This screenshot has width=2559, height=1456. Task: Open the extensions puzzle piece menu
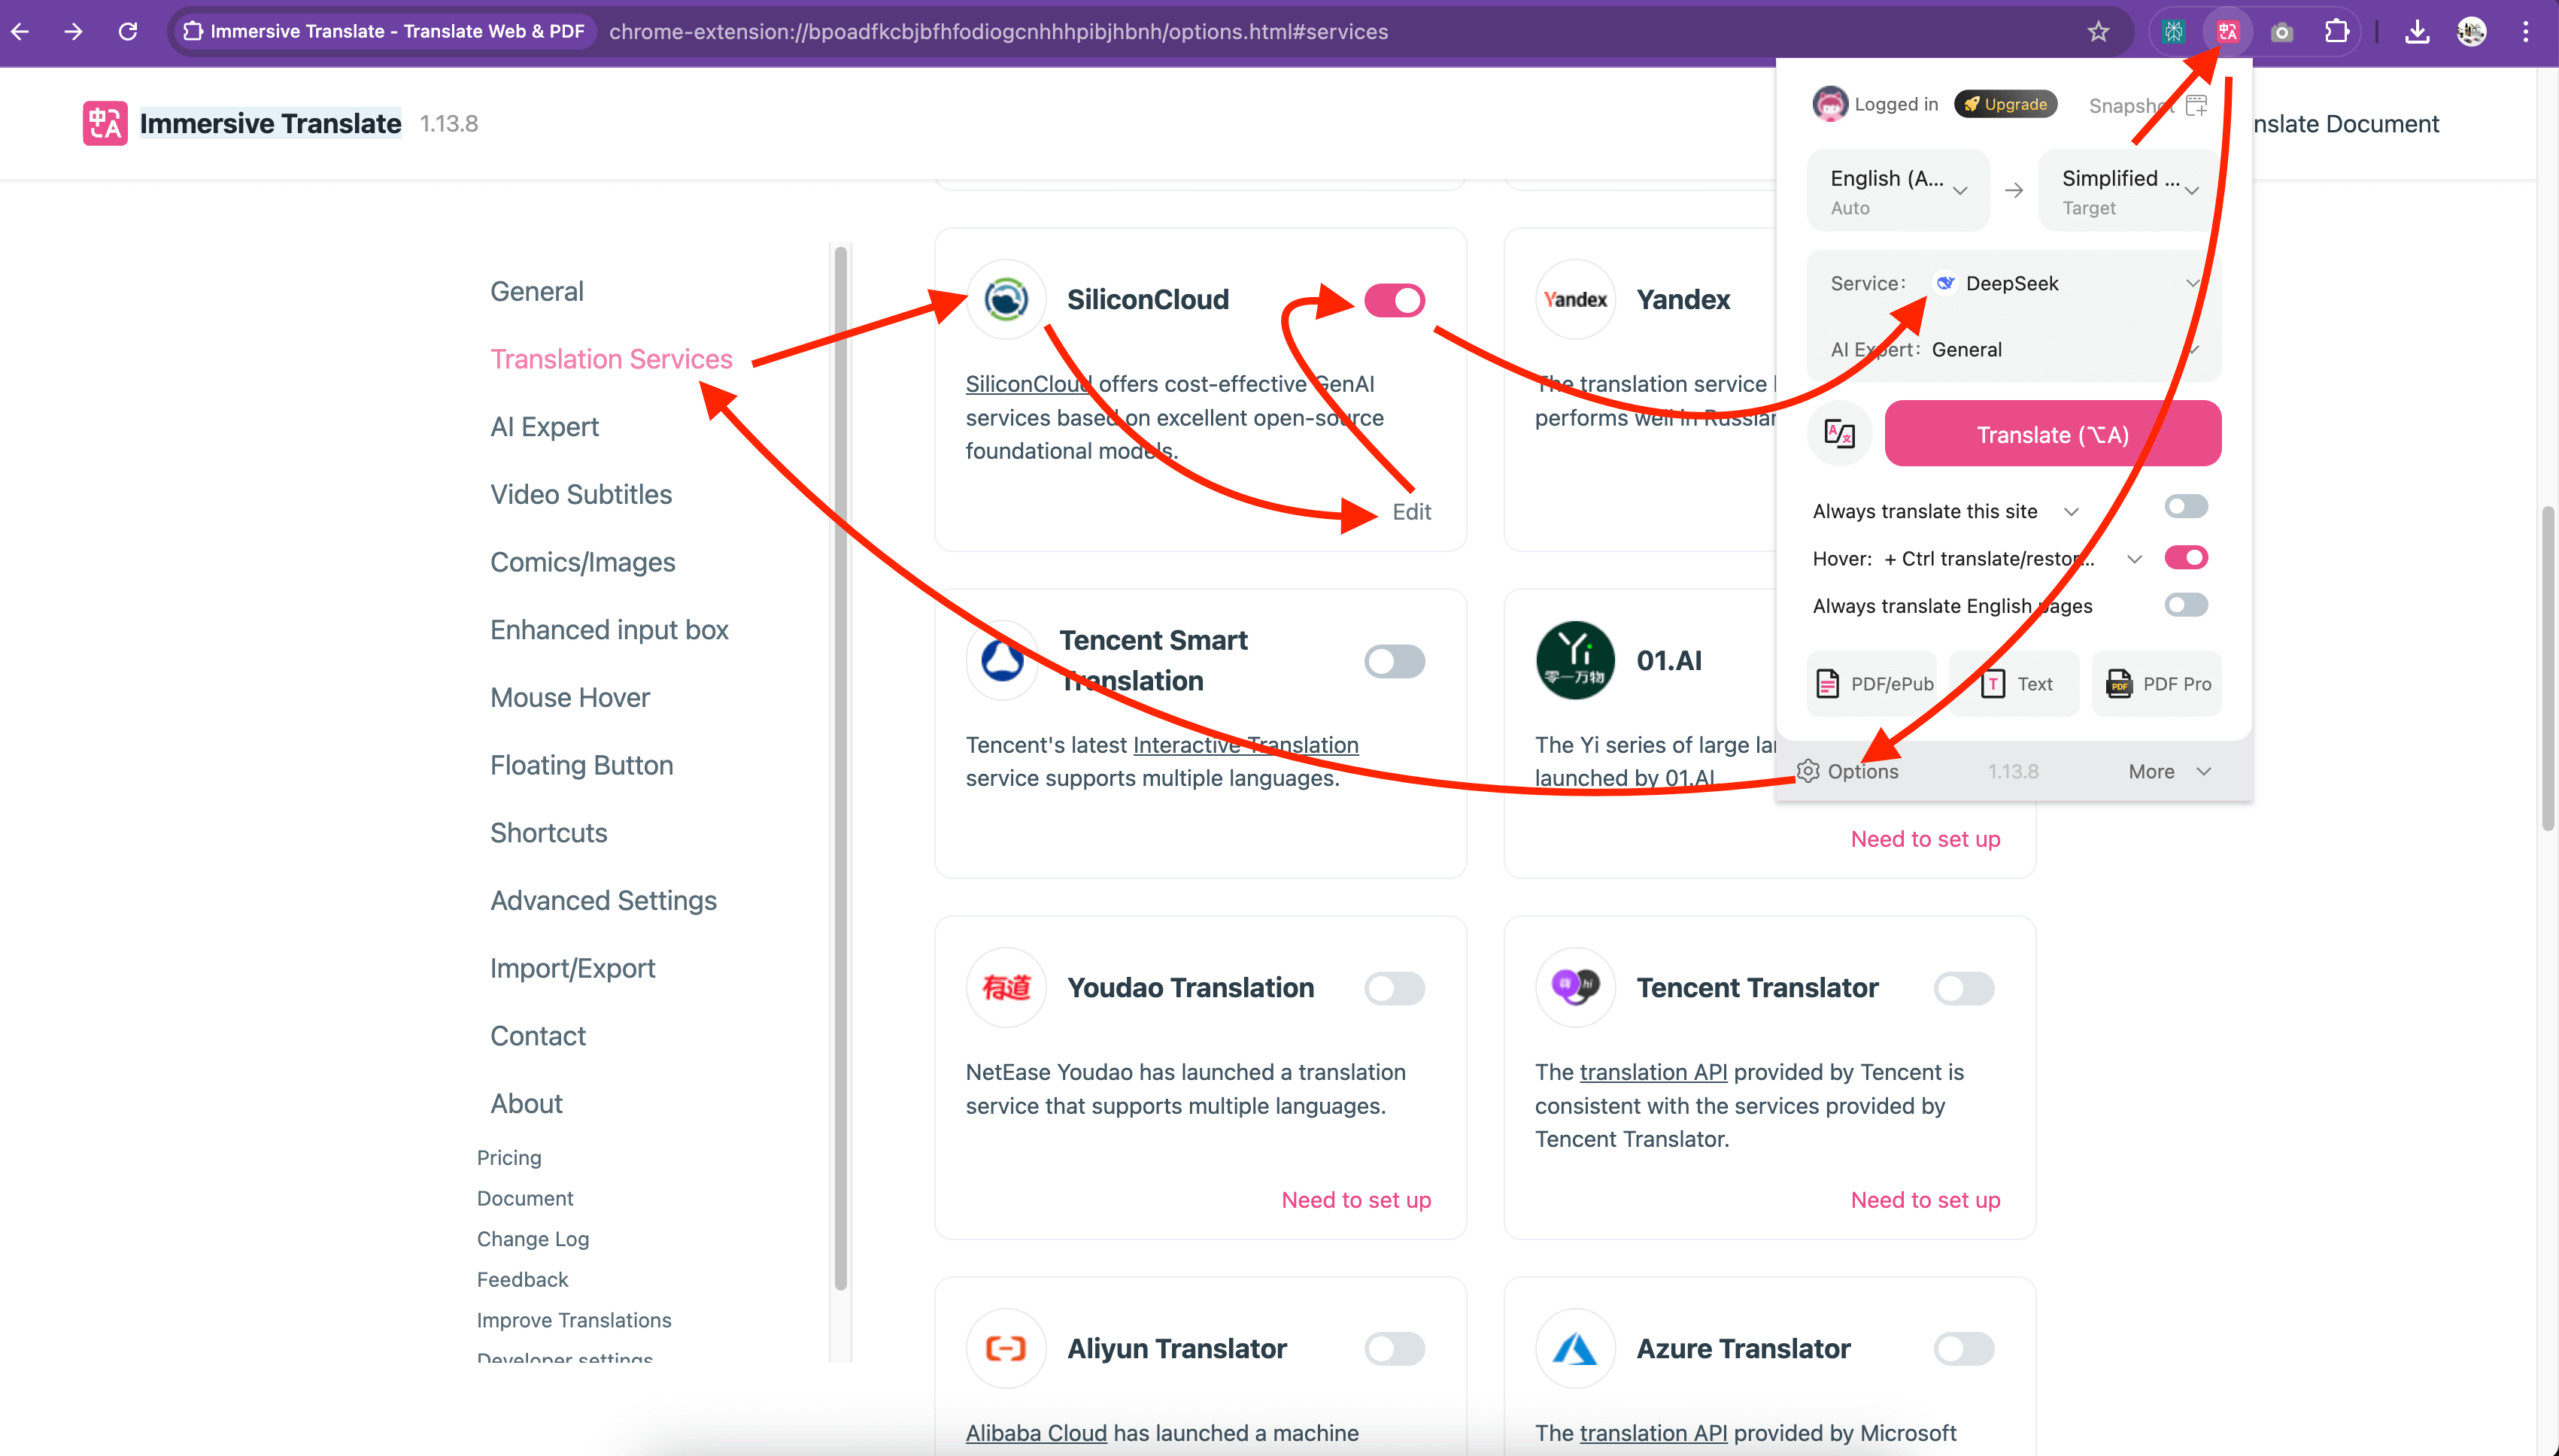point(2336,31)
